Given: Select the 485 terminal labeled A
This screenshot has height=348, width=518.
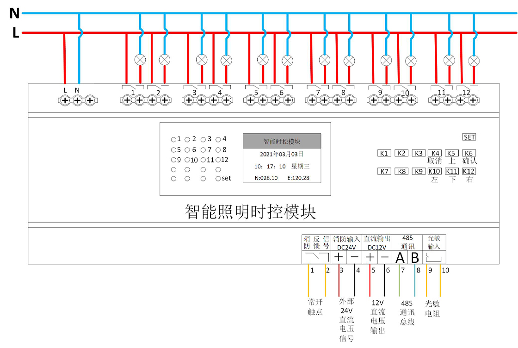Looking at the screenshot, I should pos(400,257).
